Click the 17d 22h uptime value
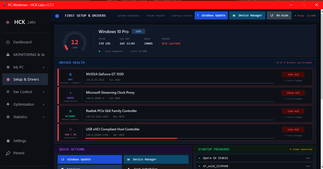This screenshot has width=323, height=169. 104,43
